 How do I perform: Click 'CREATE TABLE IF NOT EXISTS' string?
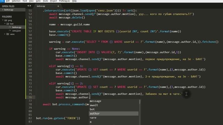[93, 32]
